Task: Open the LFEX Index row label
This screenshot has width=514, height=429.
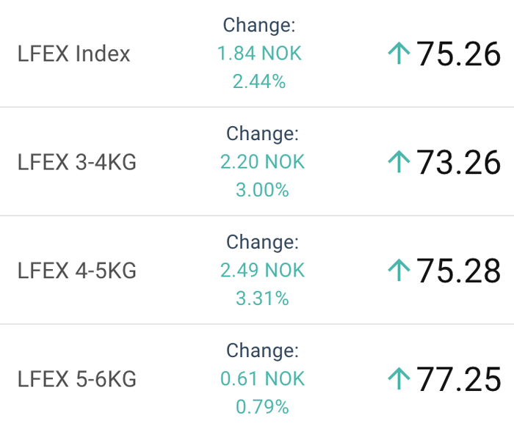Action: pyautogui.click(x=73, y=54)
